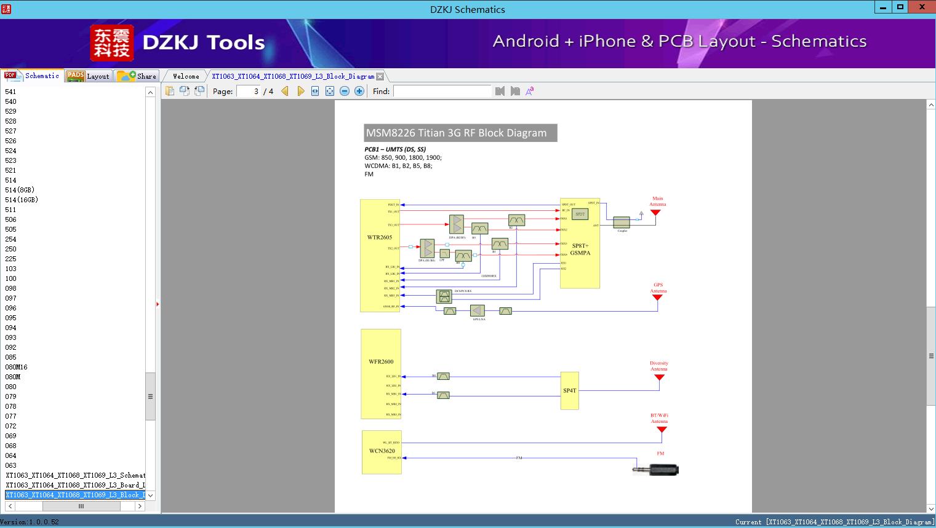Select list item 080M
936x528 pixels.
click(12, 377)
